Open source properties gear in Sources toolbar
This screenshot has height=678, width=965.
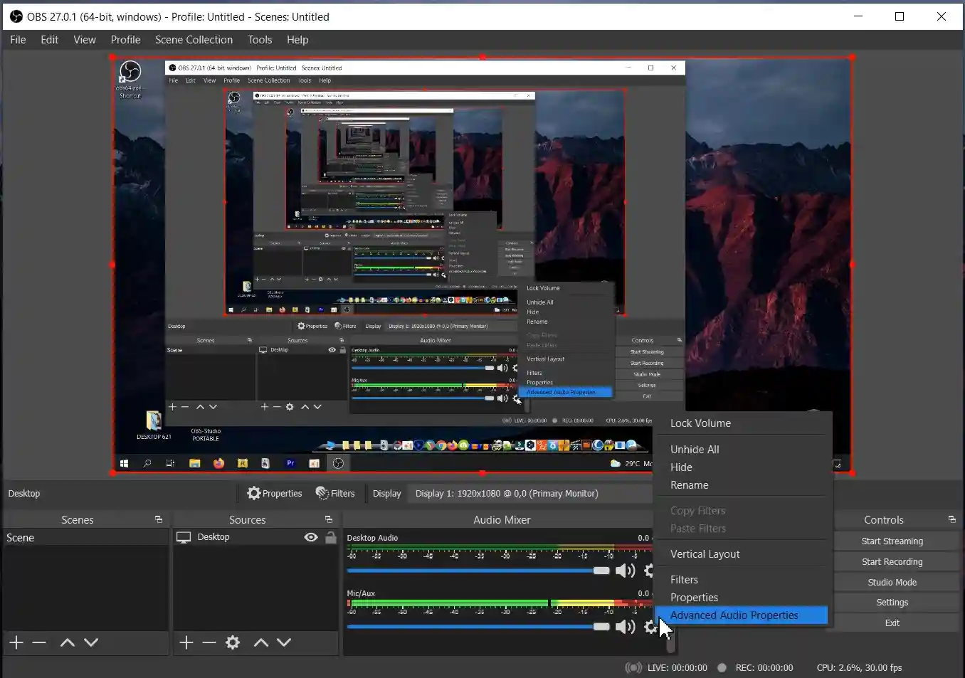coord(233,642)
